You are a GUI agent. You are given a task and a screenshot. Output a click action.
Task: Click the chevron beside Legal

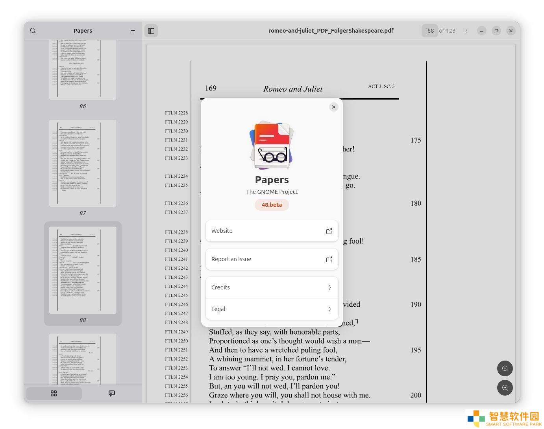pyautogui.click(x=329, y=309)
